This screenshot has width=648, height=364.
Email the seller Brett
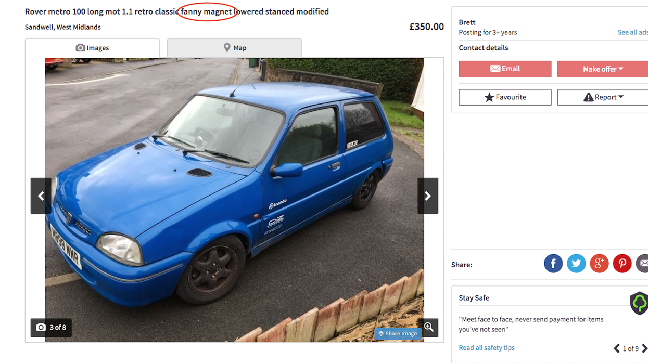coord(505,69)
